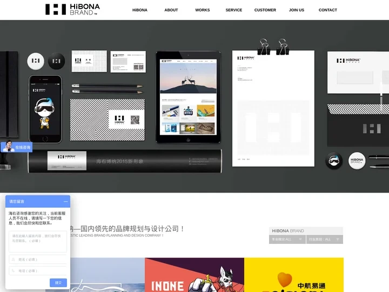Open the 行业类别 ALL dropdown

[325, 240]
